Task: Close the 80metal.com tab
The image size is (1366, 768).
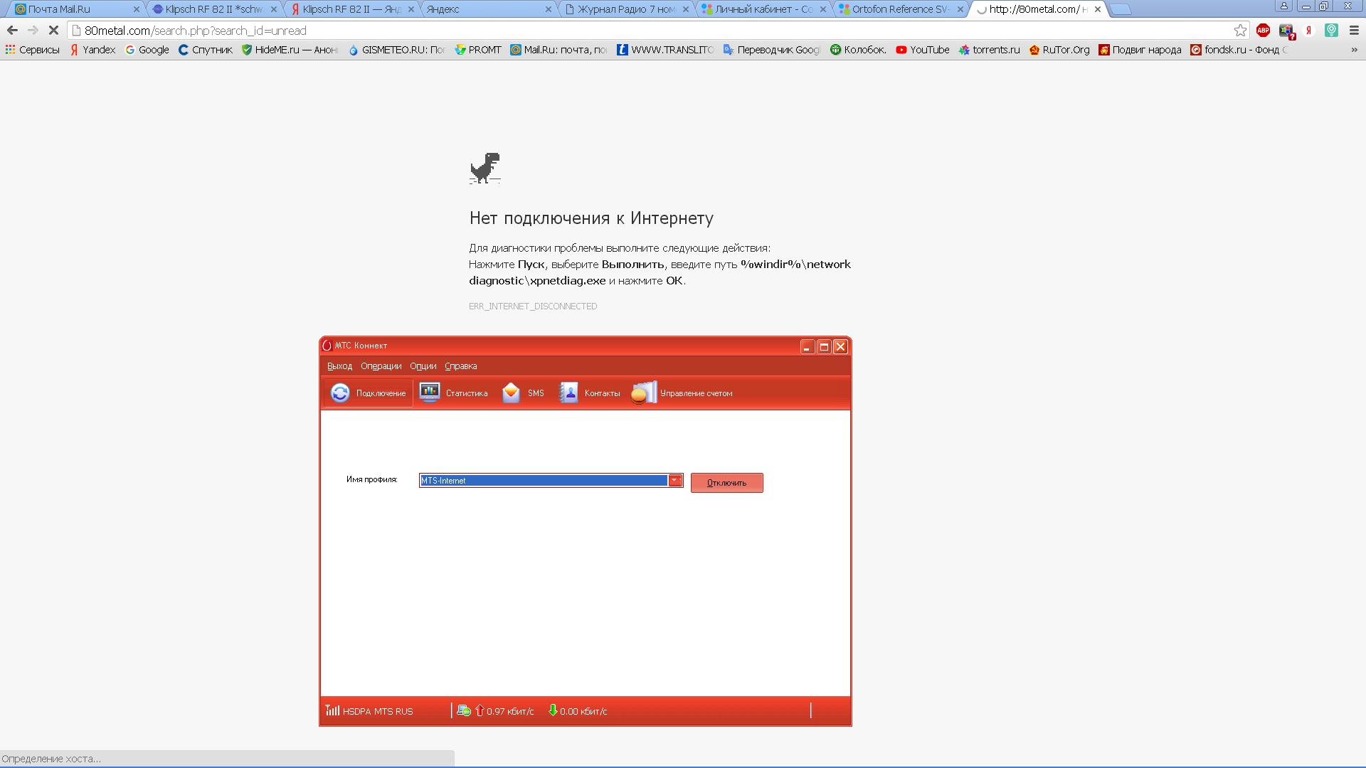Action: coord(1098,9)
